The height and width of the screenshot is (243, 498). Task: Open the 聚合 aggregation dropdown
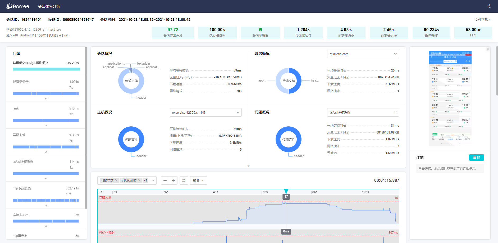click(x=198, y=180)
